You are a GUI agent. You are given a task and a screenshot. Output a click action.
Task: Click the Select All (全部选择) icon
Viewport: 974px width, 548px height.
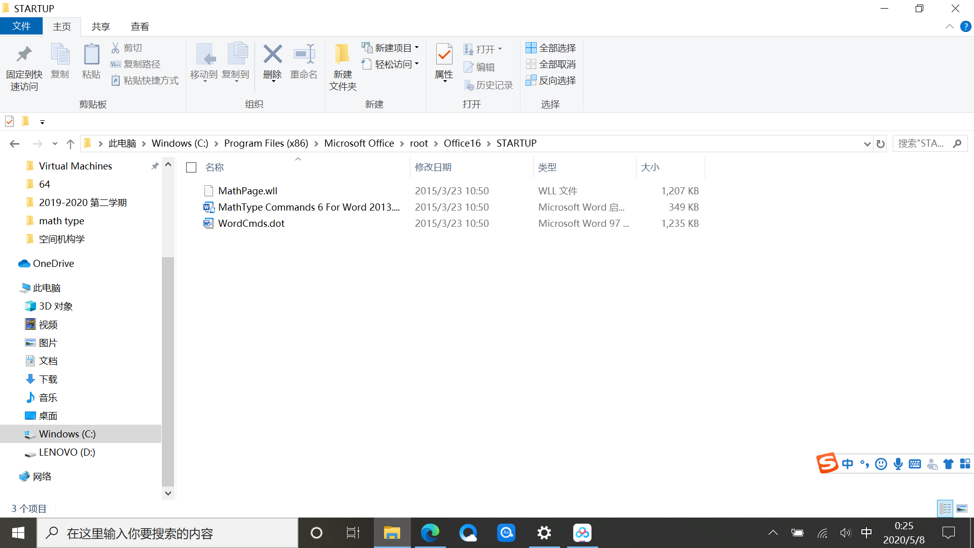[550, 48]
